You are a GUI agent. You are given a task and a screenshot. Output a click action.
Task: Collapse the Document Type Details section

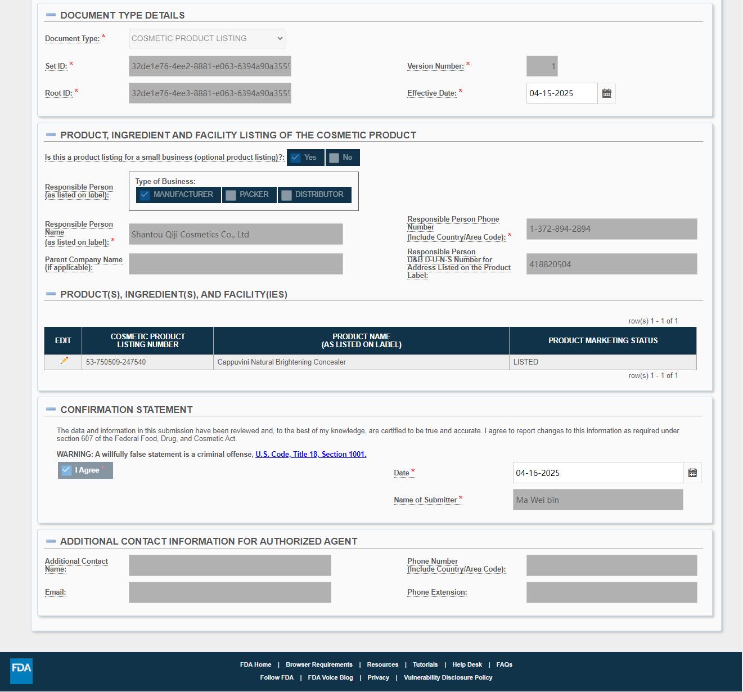coord(51,15)
